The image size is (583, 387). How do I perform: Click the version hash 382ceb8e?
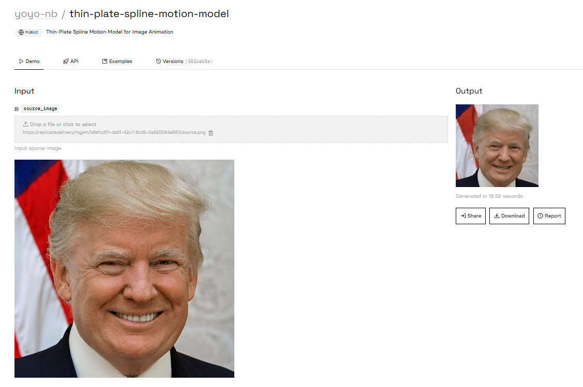[x=199, y=61]
